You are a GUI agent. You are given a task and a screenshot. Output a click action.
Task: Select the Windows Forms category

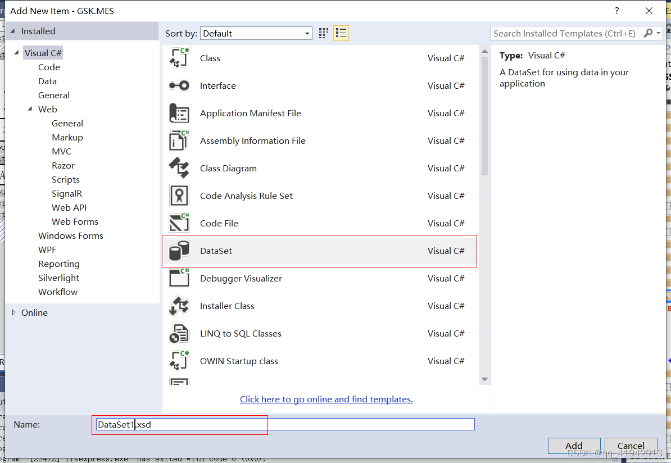pyautogui.click(x=71, y=236)
